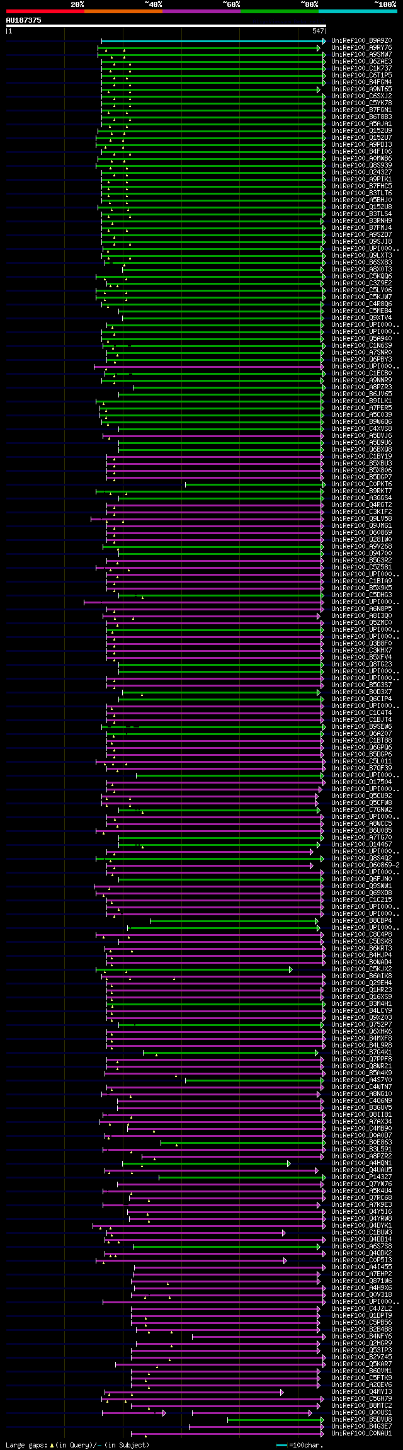Screen dimensions: 403x1450
Task: Click the cyan =100char. scale indicator
Action: pos(300,1445)
